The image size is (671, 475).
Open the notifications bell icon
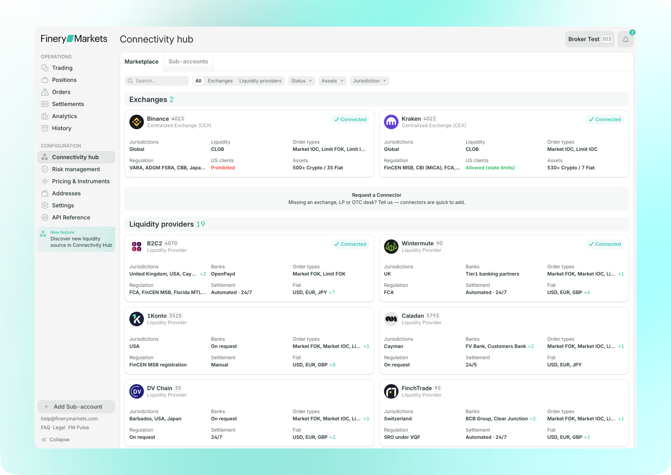[625, 39]
